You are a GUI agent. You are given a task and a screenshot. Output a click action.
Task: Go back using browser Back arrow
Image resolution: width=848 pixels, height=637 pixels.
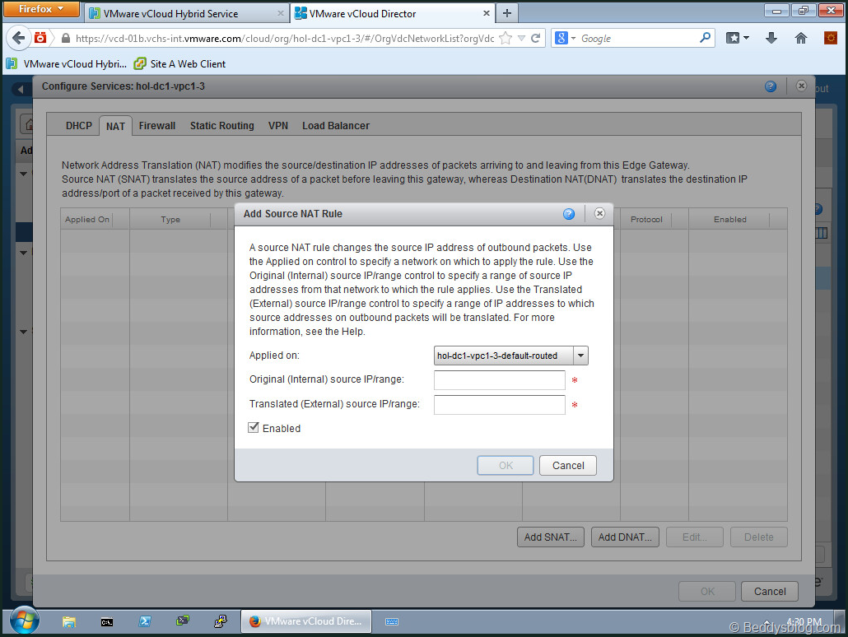[18, 39]
